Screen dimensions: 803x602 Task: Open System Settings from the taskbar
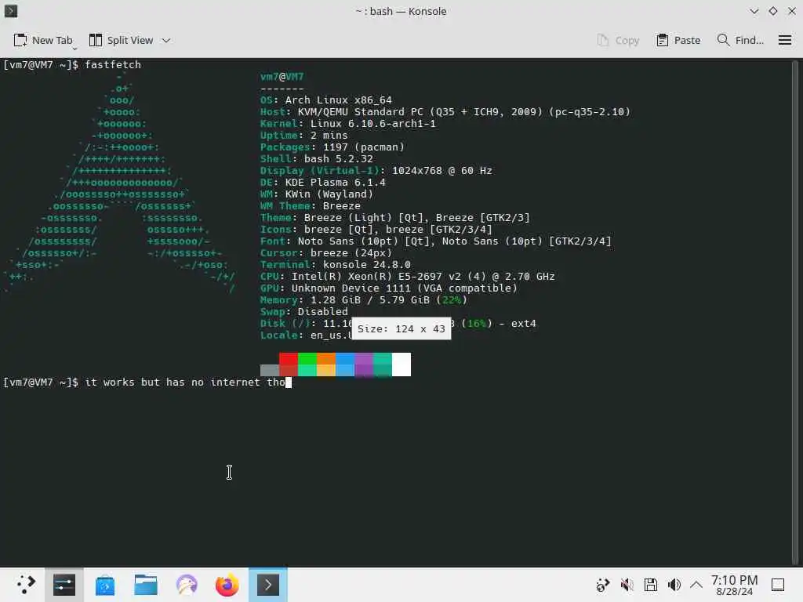[64, 585]
